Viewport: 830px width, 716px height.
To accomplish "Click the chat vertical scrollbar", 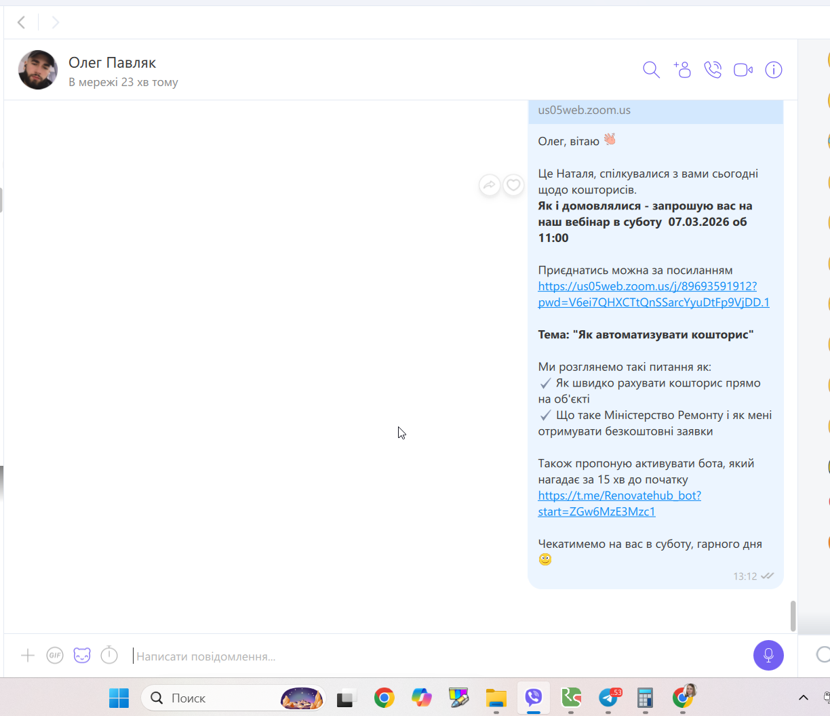I will click(793, 616).
